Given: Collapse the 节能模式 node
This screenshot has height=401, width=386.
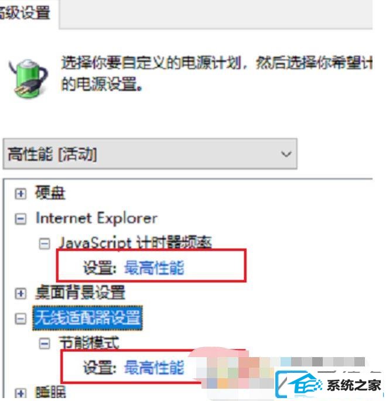Looking at the screenshot, I should [x=45, y=343].
